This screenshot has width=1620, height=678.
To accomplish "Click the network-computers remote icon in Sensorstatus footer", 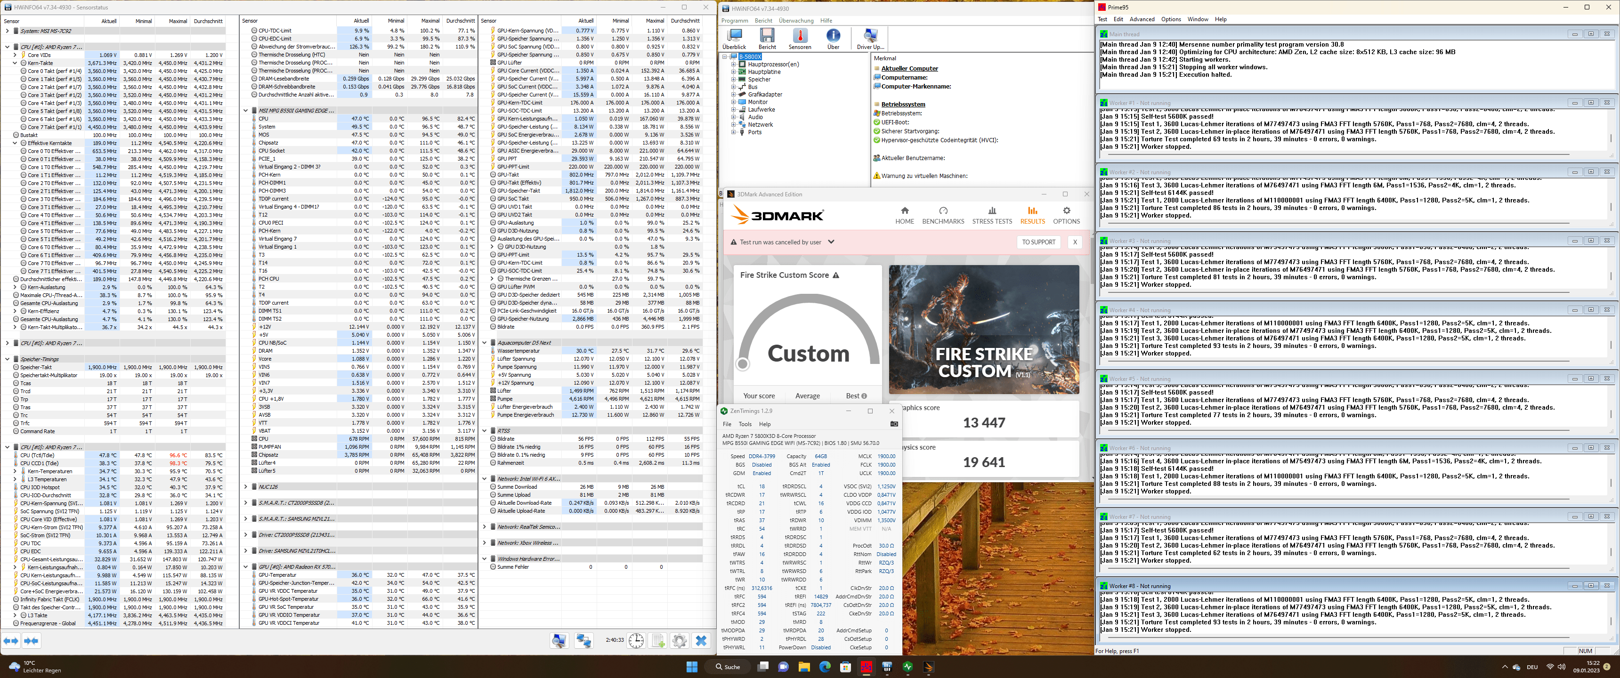I will coord(583,640).
